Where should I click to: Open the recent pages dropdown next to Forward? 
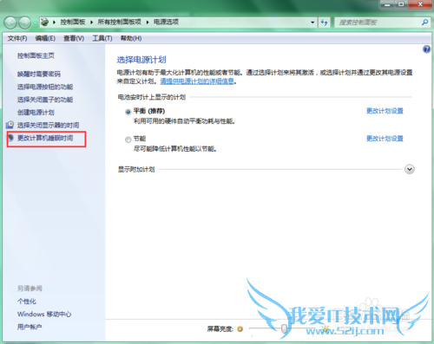click(x=35, y=23)
